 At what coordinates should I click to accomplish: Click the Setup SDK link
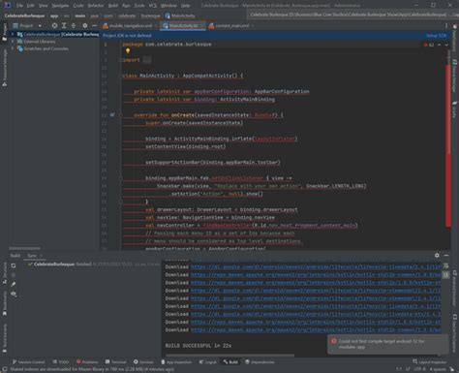[x=436, y=36]
